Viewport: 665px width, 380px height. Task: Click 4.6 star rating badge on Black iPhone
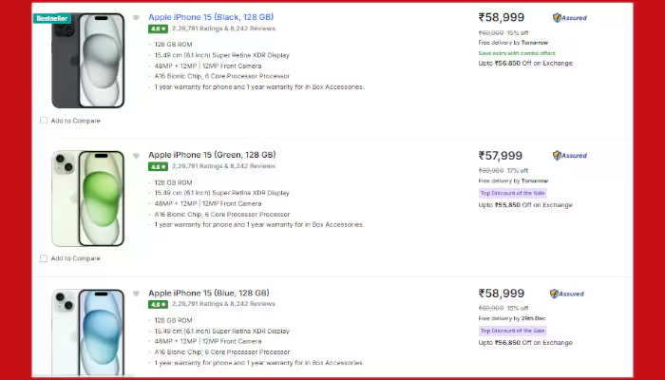[x=158, y=28]
